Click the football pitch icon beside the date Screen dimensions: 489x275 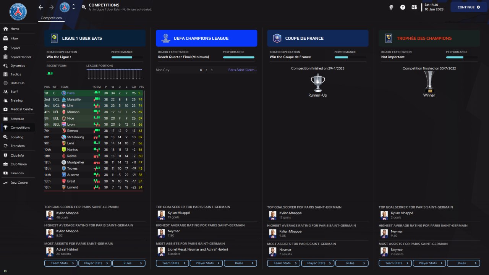point(414,7)
